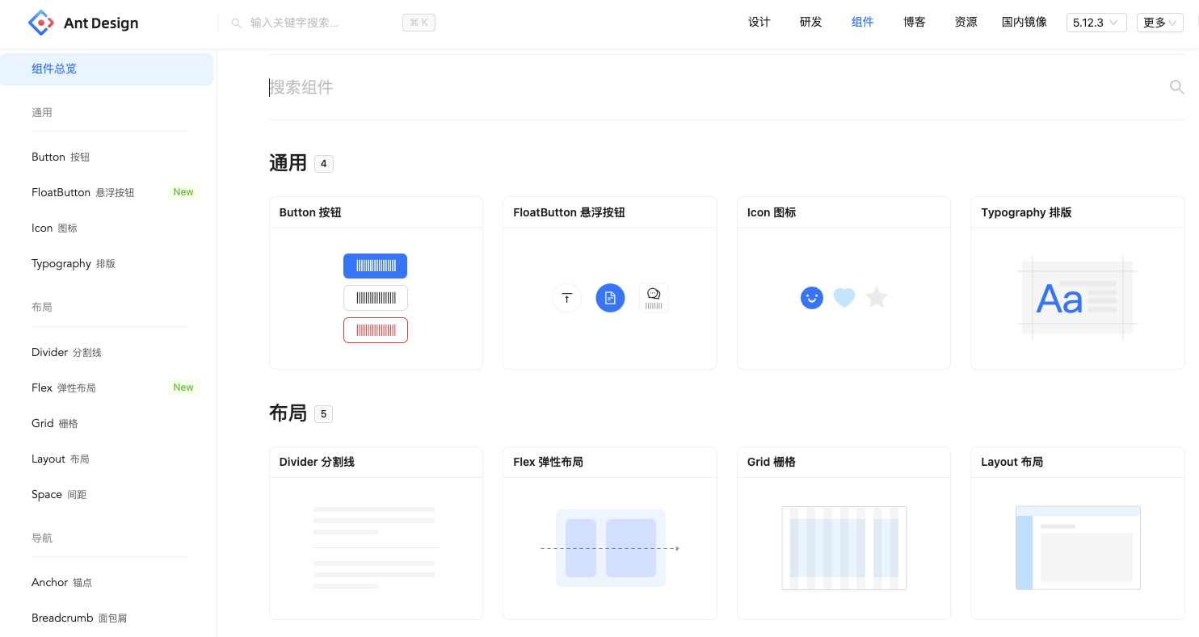Open the FloatButton 悬浮按钮 card title
The height and width of the screenshot is (637, 1199).
(x=569, y=212)
